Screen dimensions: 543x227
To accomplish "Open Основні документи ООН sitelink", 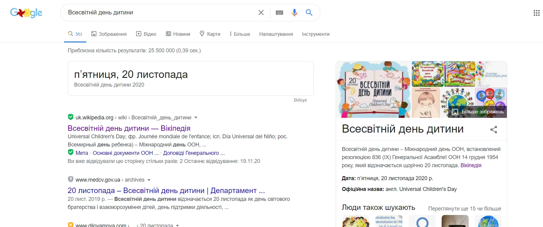I will coord(126,153).
